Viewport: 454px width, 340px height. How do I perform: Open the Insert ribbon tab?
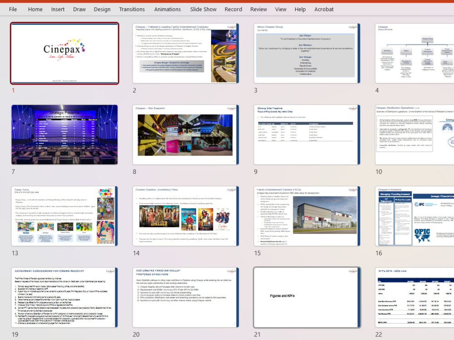point(58,9)
